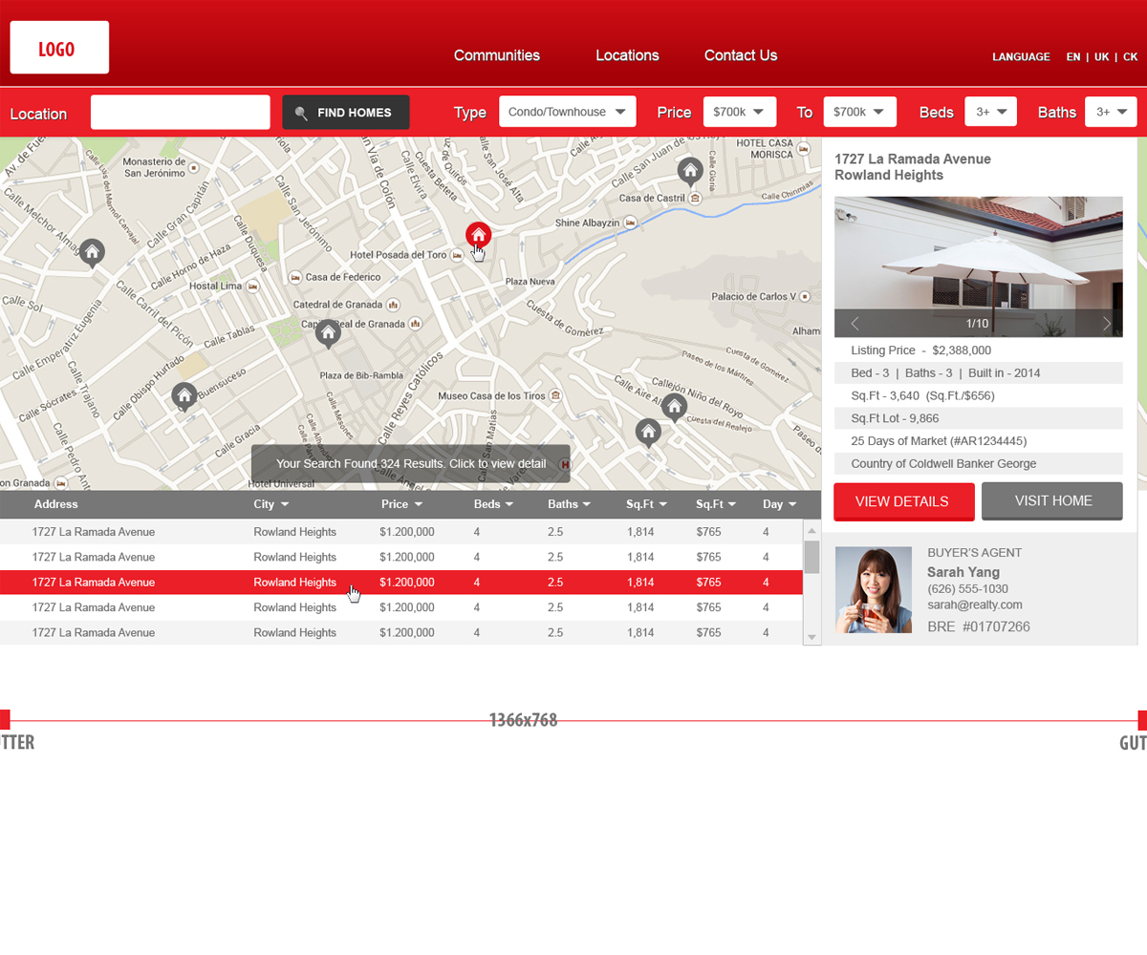Open the Baths 3+ dropdown
Viewport: 1147px width, 955px height.
click(x=1111, y=111)
